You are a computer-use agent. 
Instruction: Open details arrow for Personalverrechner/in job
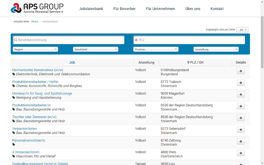[x=241, y=141]
